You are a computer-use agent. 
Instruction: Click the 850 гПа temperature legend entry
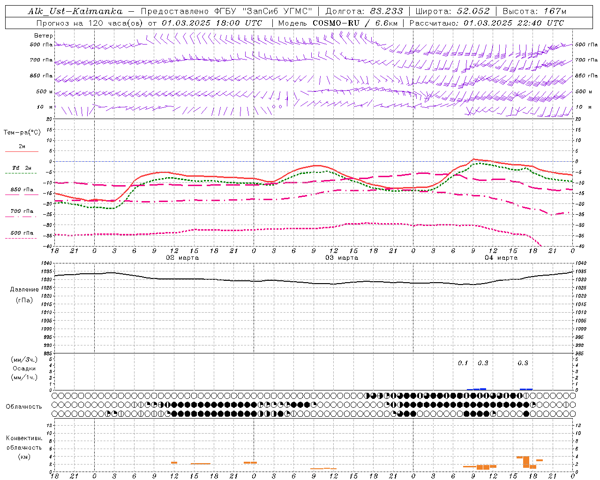click(22, 190)
